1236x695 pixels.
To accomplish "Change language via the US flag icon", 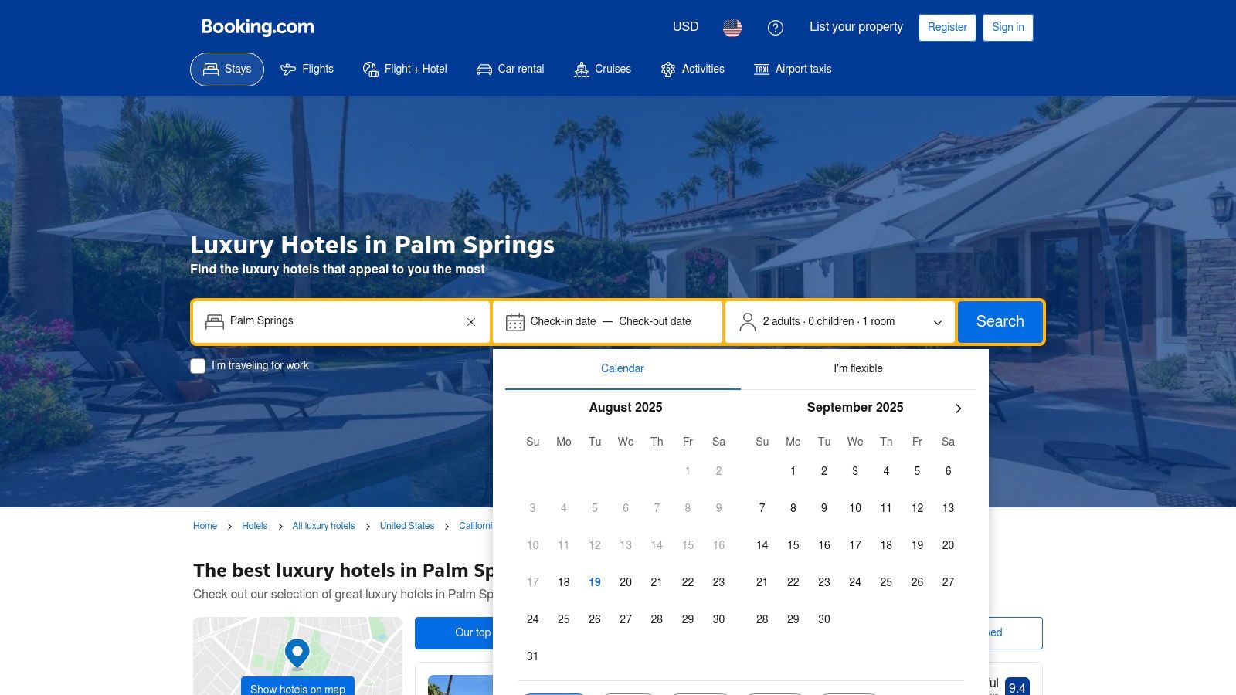I will point(732,28).
